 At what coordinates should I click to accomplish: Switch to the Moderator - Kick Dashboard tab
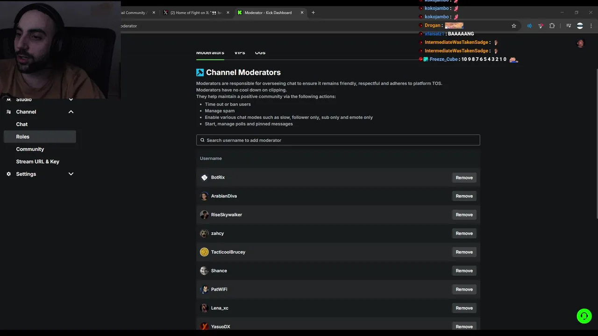pyautogui.click(x=271, y=13)
